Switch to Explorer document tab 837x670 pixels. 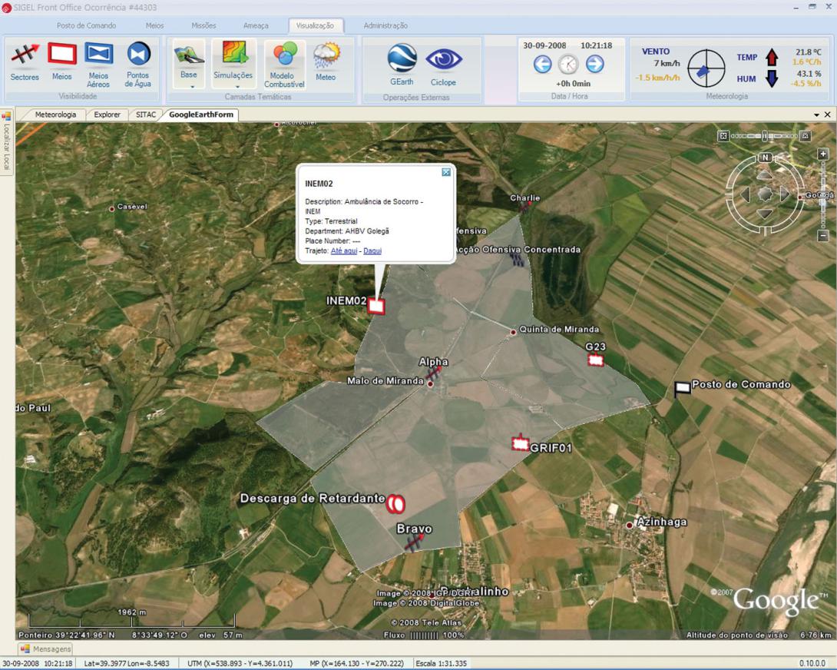[107, 115]
